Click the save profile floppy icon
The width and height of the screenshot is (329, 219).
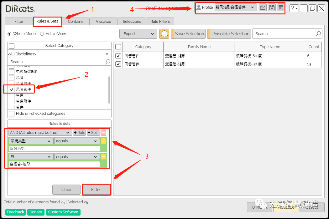point(272,8)
